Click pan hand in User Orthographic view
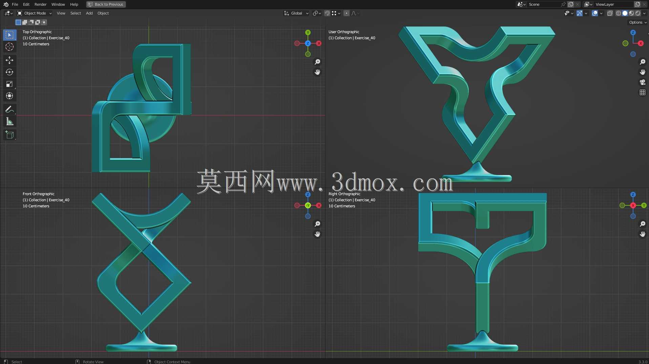The width and height of the screenshot is (649, 364). tap(642, 72)
